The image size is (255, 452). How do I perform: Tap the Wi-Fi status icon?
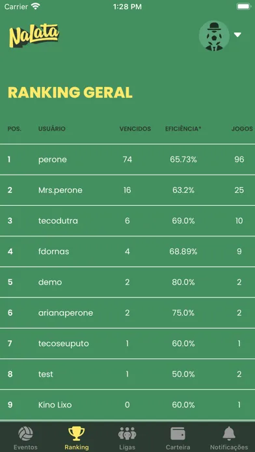coord(36,6)
